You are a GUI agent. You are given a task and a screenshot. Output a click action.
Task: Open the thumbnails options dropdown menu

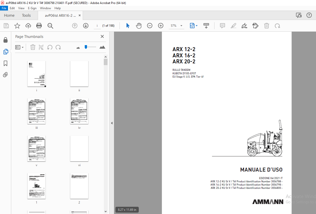[19, 47]
